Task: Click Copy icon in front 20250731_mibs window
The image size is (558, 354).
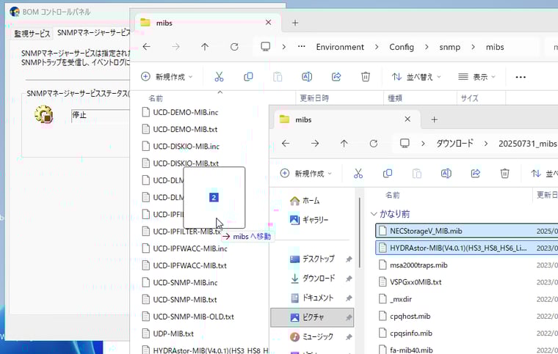Action: [x=388, y=173]
